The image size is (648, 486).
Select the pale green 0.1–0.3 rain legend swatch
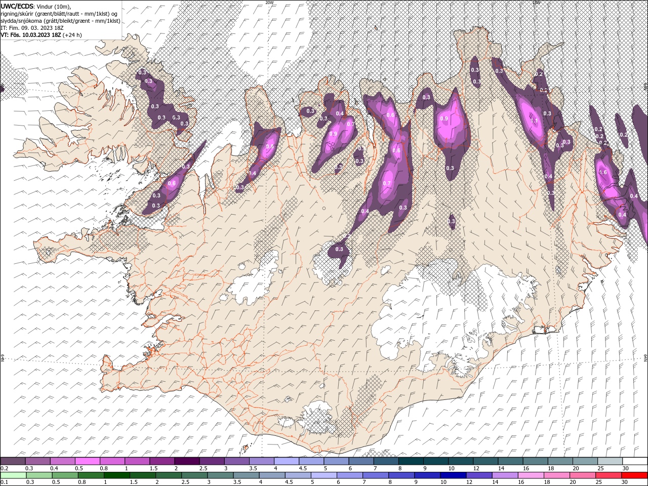(x=13, y=475)
